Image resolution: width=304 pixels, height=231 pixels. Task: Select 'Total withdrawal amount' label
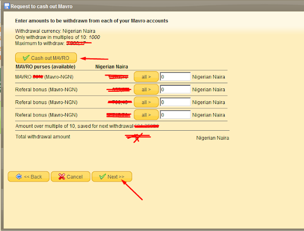(43, 137)
